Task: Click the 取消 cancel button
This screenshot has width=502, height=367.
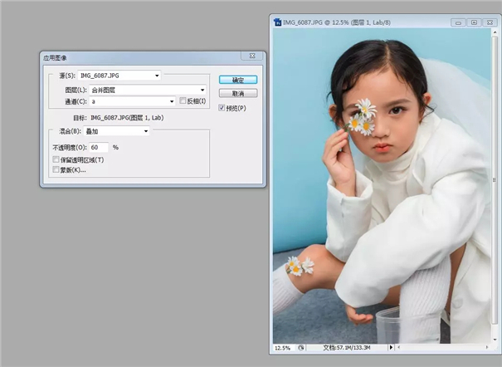Action: tap(238, 93)
